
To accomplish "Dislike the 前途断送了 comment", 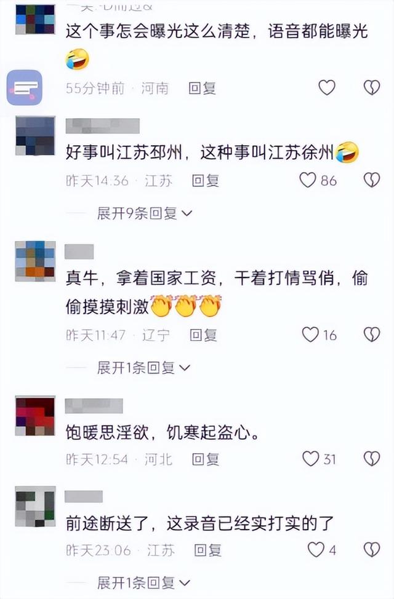I will point(371,550).
